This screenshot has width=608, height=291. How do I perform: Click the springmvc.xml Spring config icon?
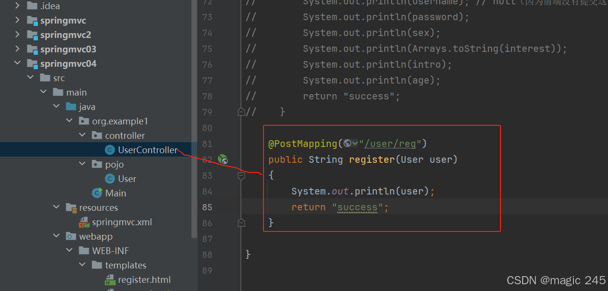tap(84, 222)
